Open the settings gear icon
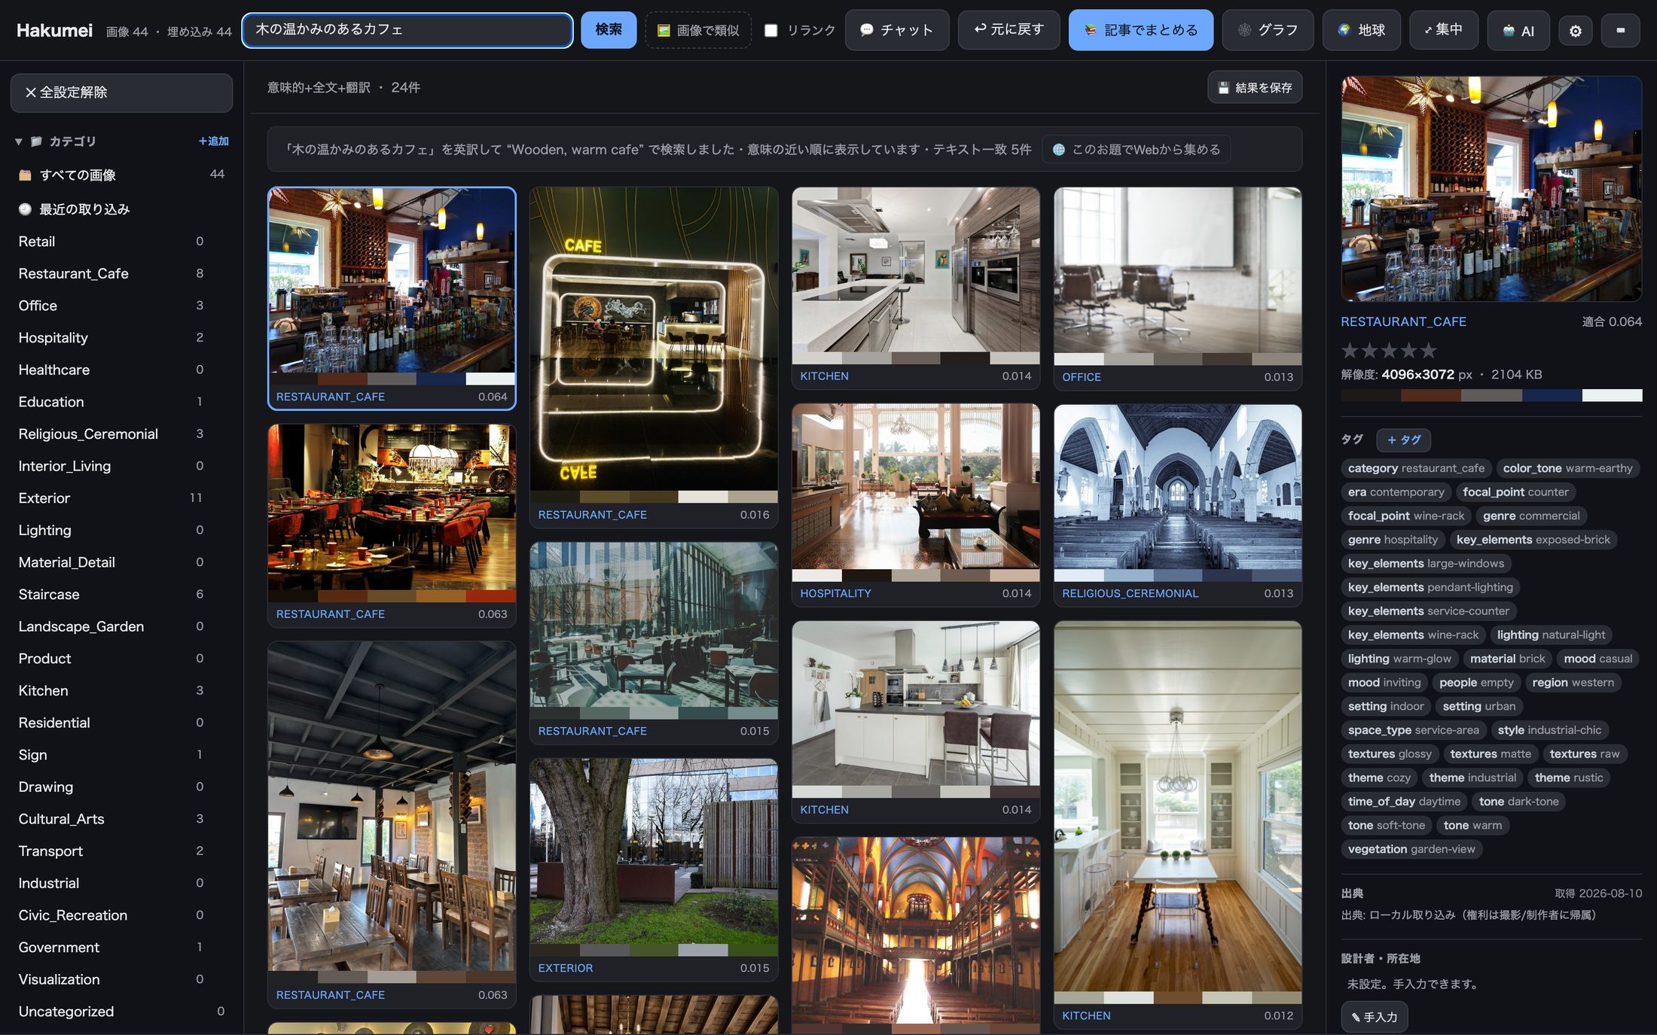1657x1035 pixels. pyautogui.click(x=1575, y=31)
